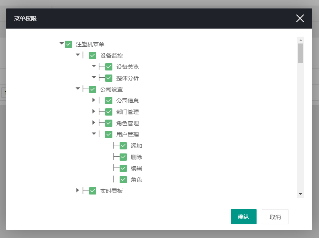Toggle the 设备总览 checkbox
This screenshot has width=319, height=238.
point(109,67)
